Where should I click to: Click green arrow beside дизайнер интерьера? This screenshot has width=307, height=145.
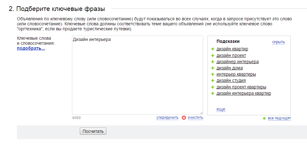[213, 62]
